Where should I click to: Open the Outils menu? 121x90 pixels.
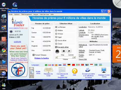click(x=10, y=14)
